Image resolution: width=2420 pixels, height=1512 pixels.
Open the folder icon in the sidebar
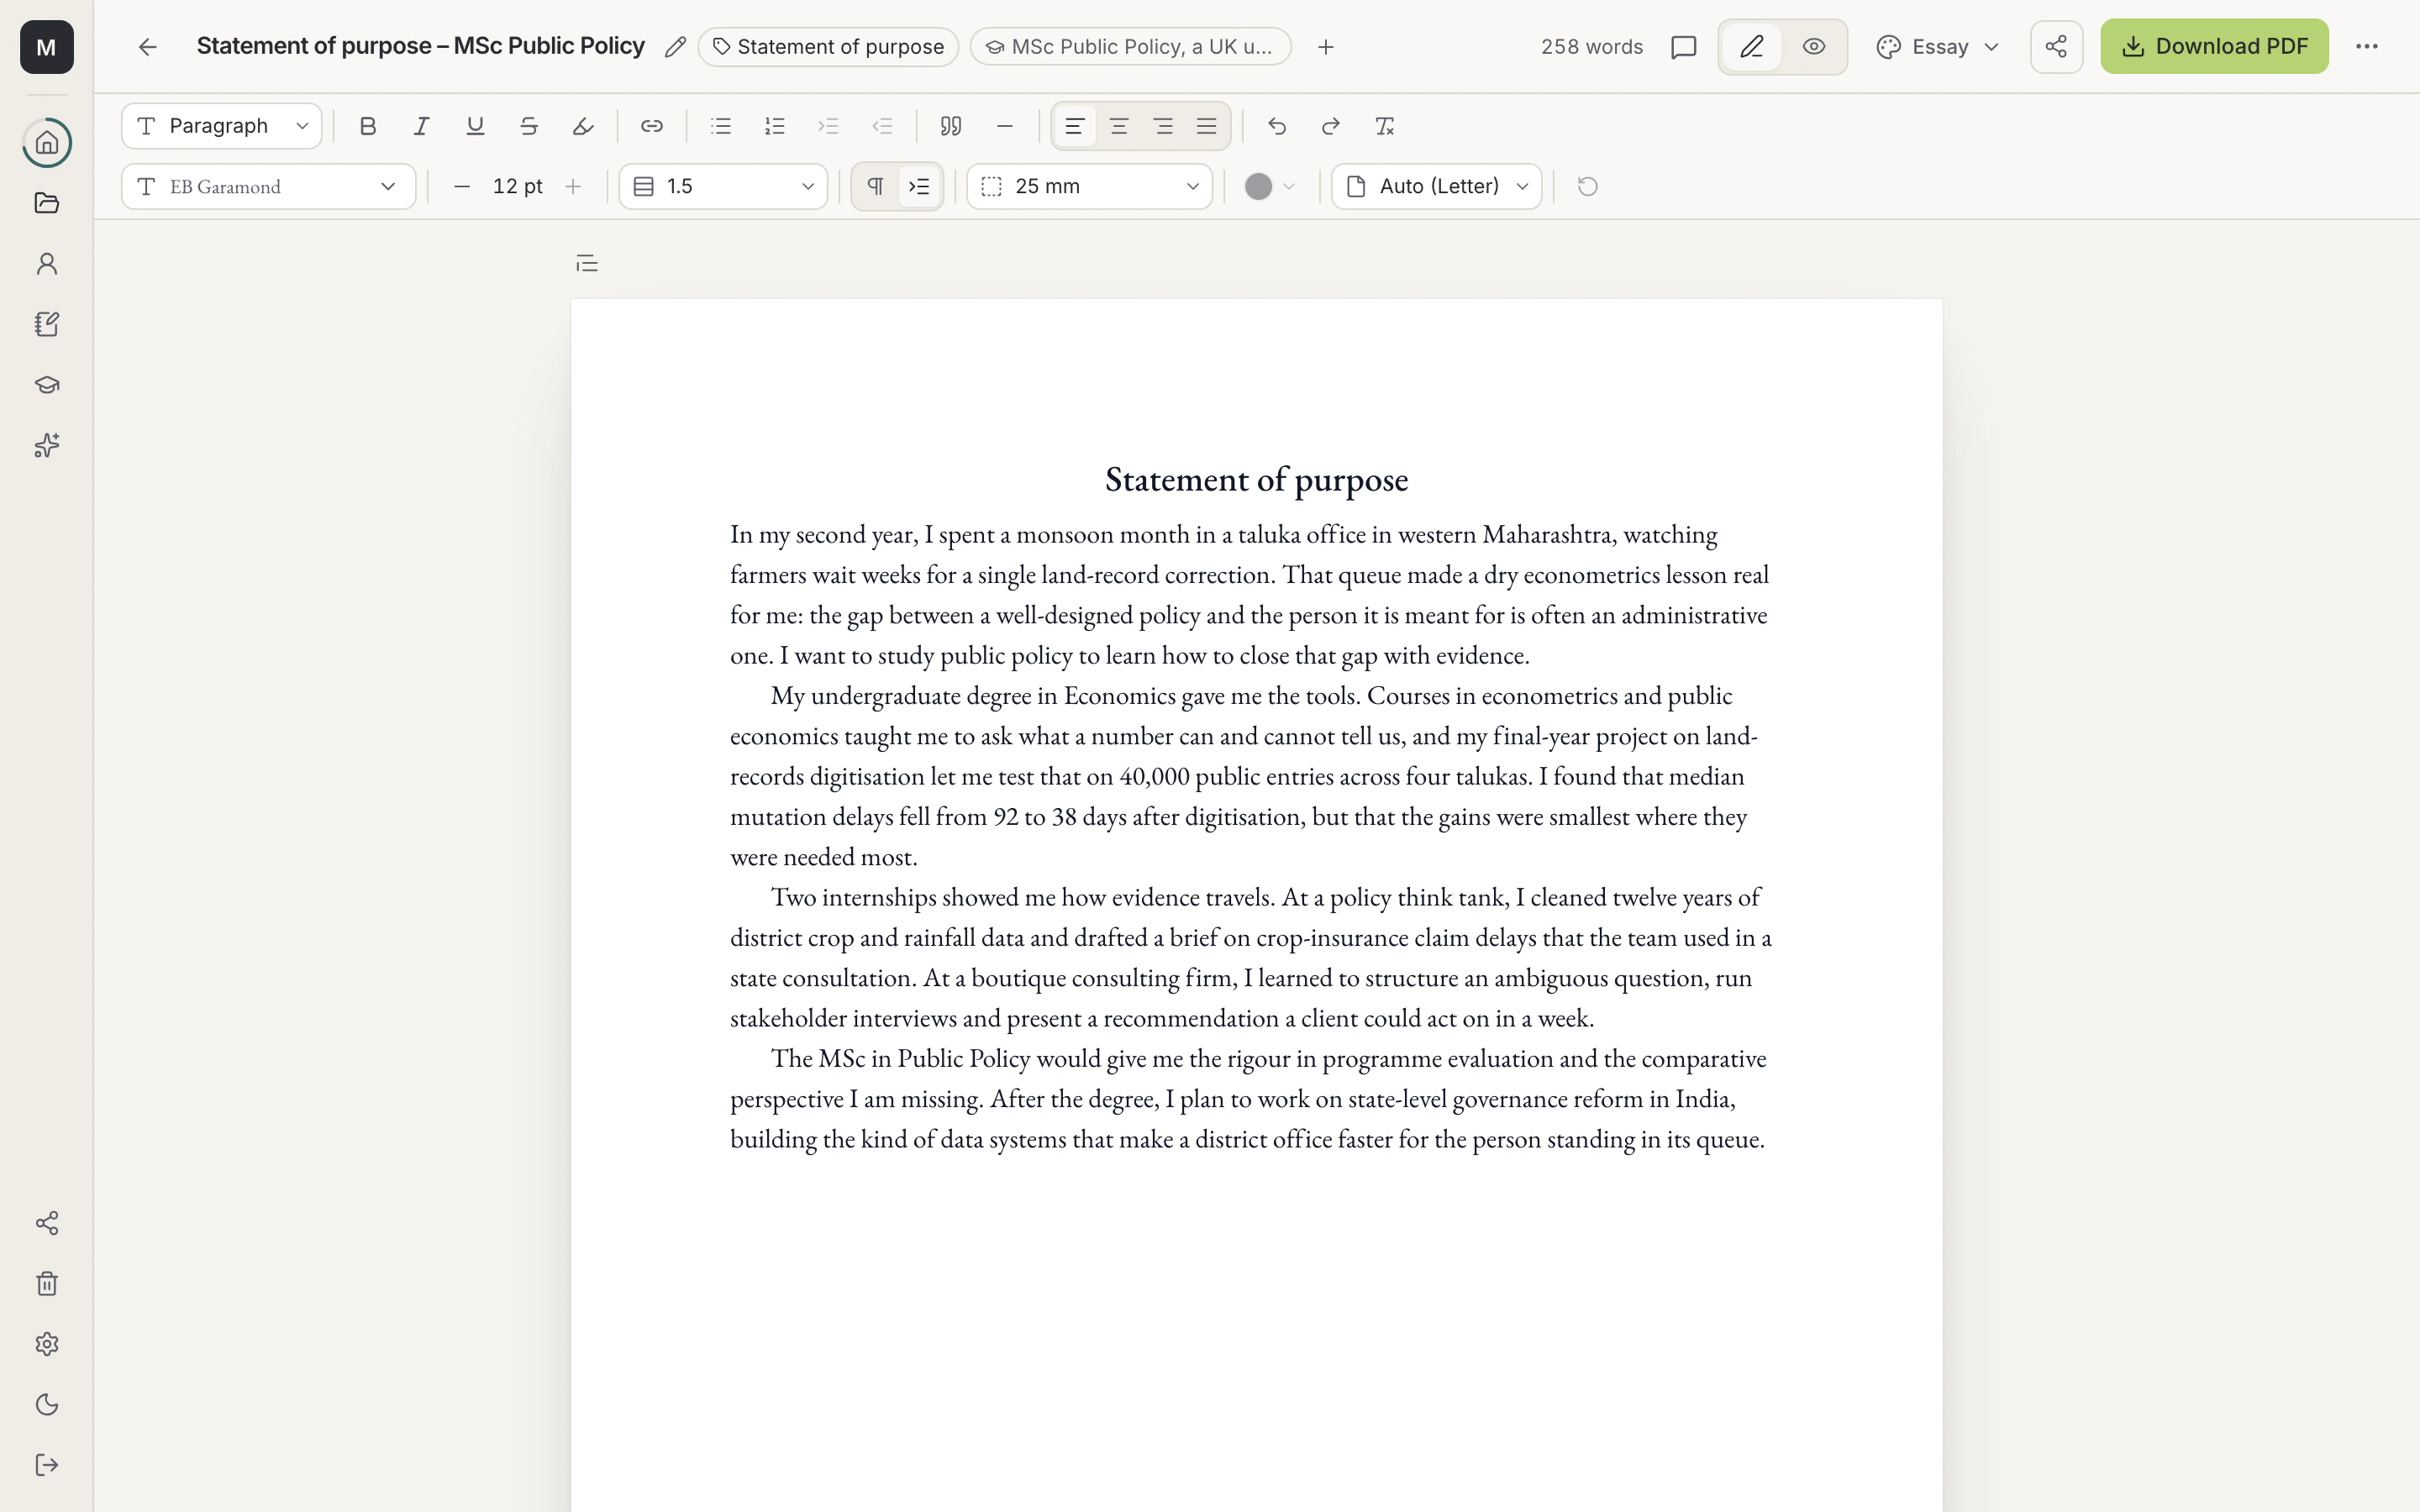pos(47,203)
